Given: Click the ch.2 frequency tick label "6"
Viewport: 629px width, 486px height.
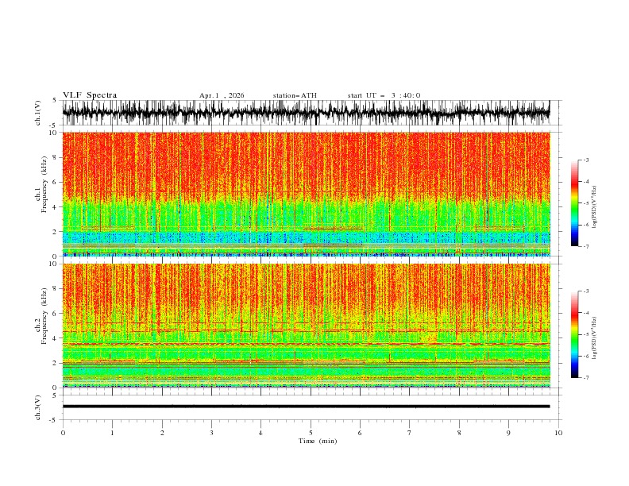Looking at the screenshot, I should pyautogui.click(x=55, y=314).
